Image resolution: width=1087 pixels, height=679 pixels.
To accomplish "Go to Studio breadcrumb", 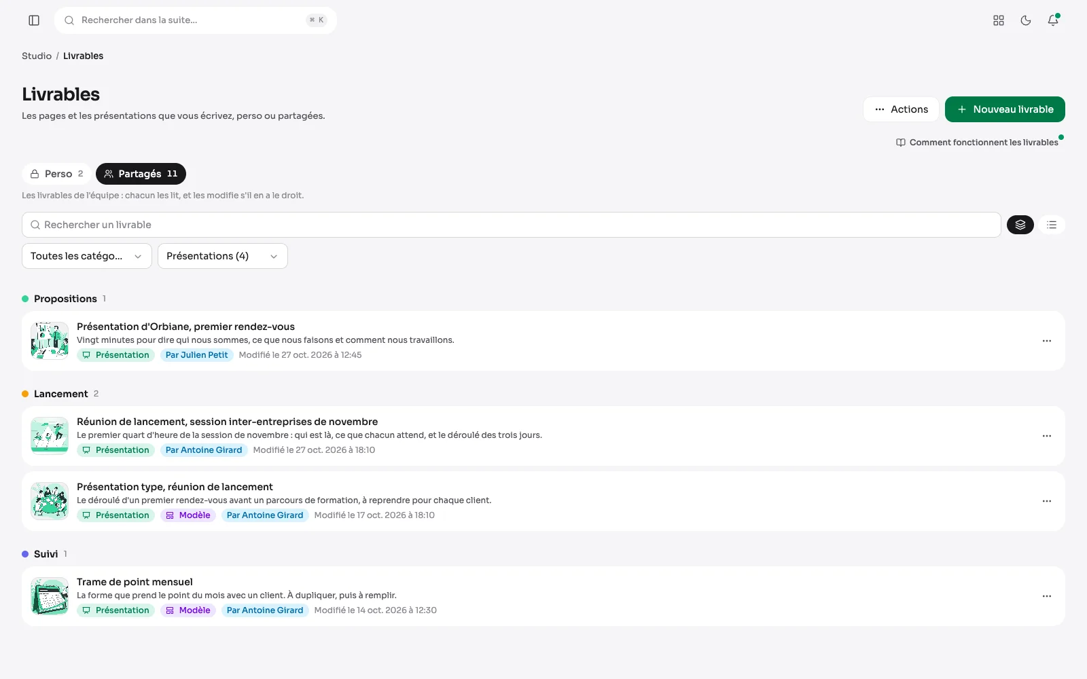I will click(x=37, y=56).
